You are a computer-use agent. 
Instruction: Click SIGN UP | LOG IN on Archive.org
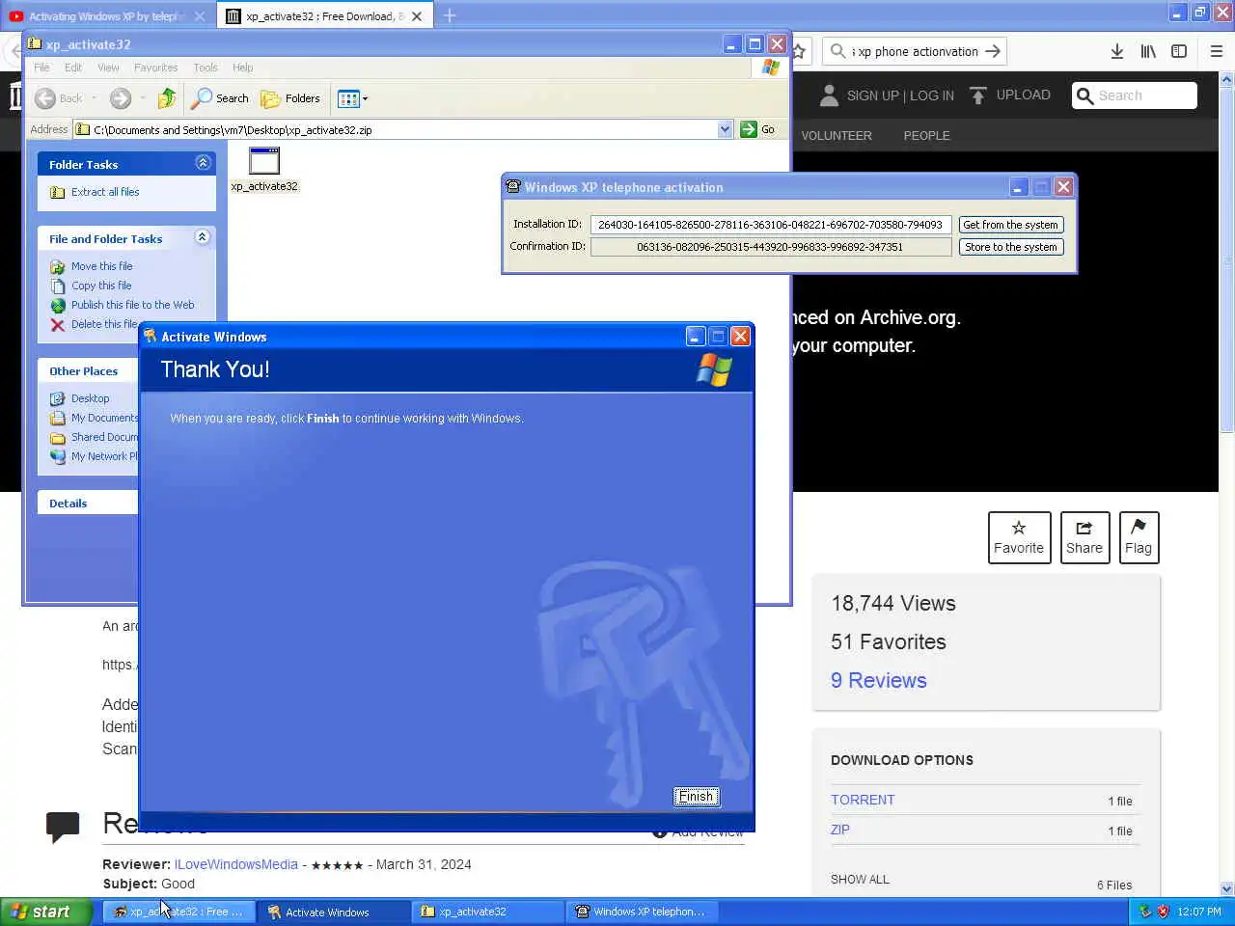900,95
